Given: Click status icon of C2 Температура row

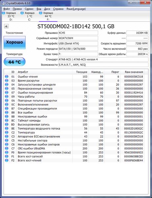Looking at the screenshot, I should 7,132.
